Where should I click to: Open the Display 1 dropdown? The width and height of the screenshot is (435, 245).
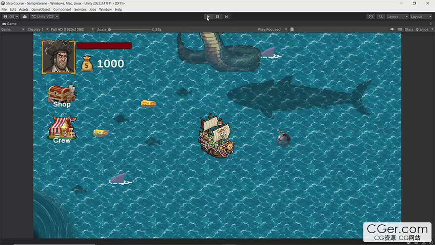click(38, 29)
